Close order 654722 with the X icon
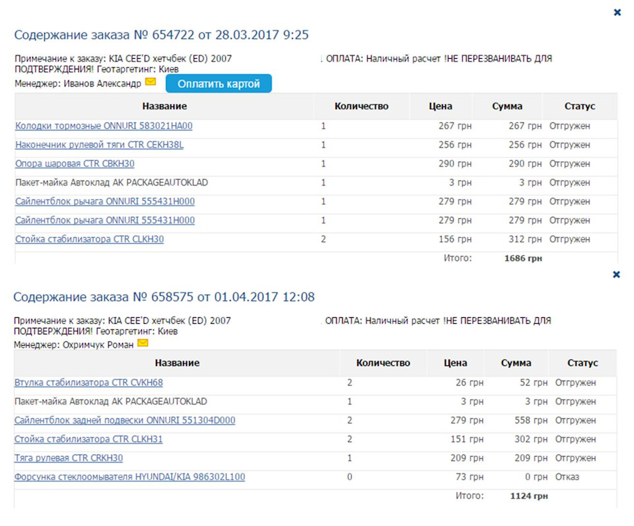 [x=617, y=13]
